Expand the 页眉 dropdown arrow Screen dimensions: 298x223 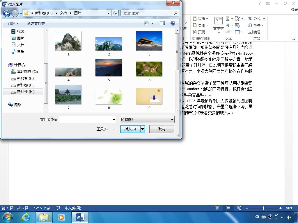pos(207,19)
